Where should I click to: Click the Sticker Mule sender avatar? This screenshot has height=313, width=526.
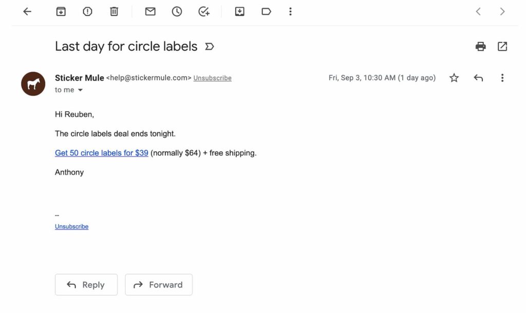(33, 84)
